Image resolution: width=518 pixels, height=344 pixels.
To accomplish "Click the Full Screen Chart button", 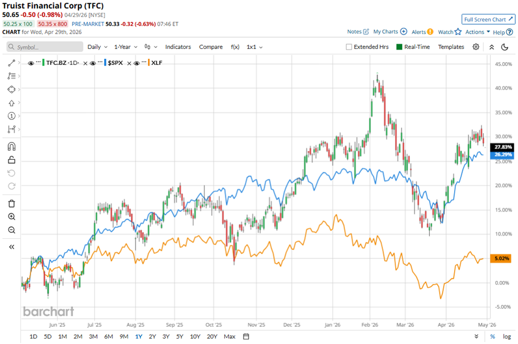I will point(488,19).
